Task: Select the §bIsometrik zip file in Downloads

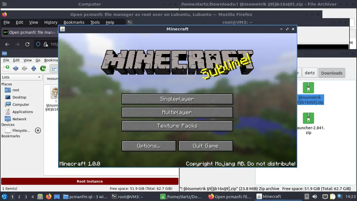Action: [309, 94]
